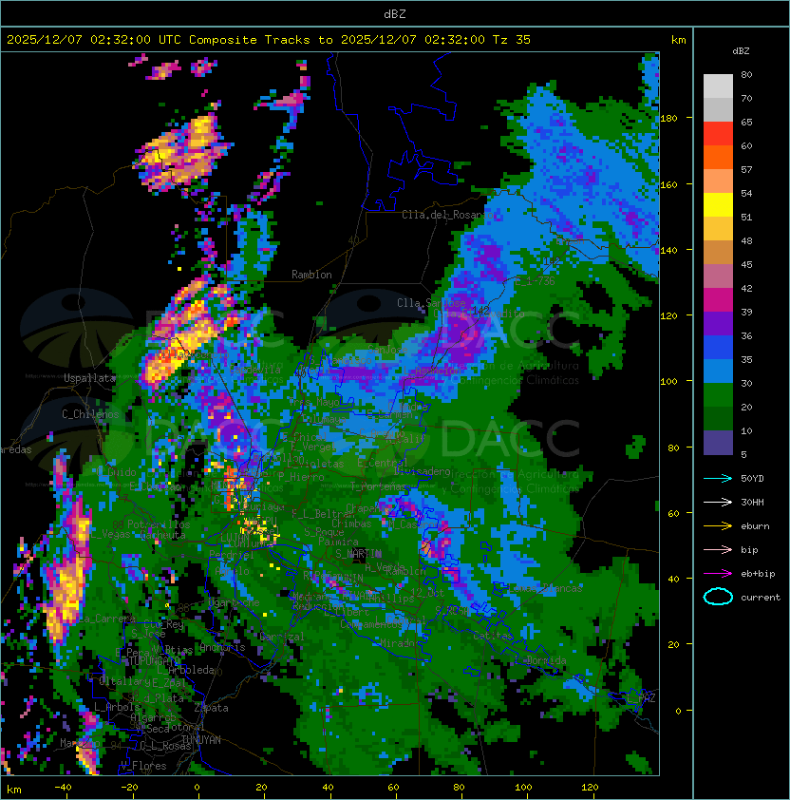Click the 'Ramblon' label in the north of the map
This screenshot has height=800, width=790.
(x=311, y=275)
